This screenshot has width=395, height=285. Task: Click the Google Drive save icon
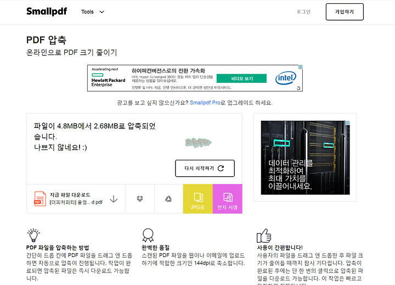point(168,199)
